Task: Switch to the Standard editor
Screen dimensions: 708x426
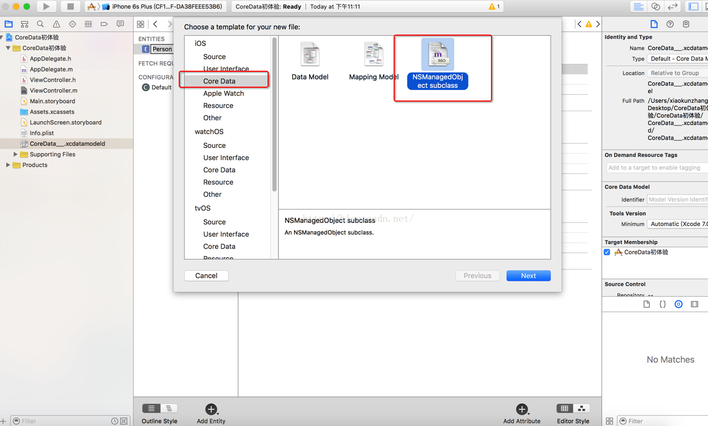Action: click(638, 7)
